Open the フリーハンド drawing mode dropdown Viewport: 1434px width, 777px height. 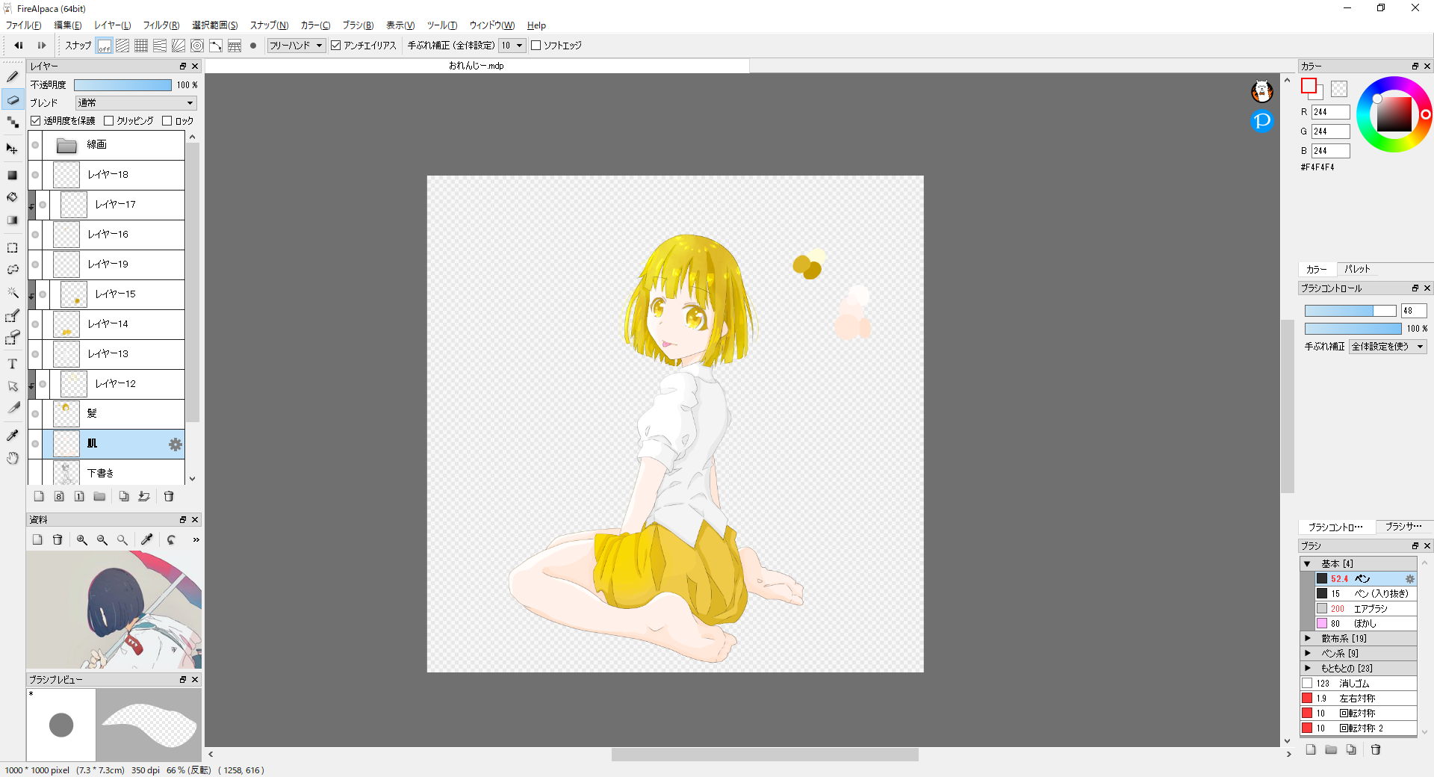tap(296, 46)
